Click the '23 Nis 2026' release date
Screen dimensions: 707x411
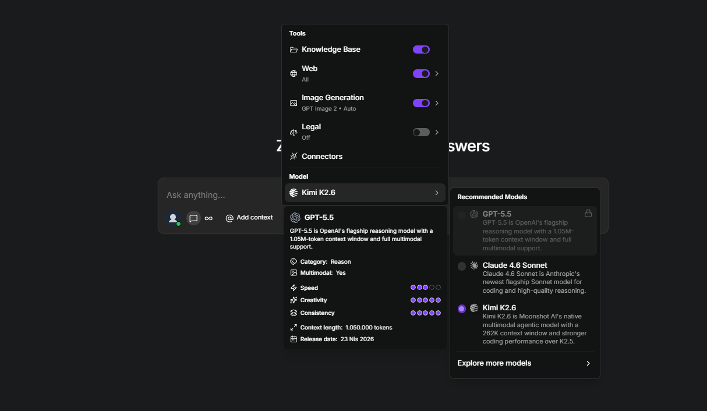(357, 339)
